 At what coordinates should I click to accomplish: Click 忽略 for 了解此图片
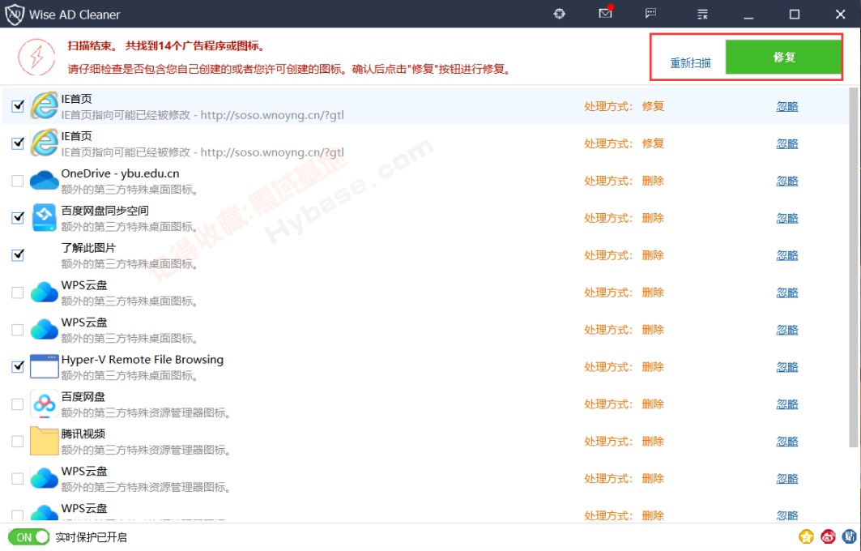click(786, 255)
